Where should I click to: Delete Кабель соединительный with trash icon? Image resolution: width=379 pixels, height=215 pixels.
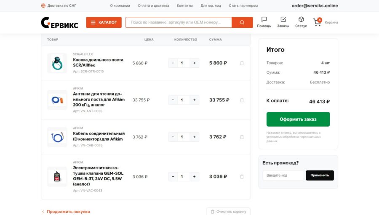(x=242, y=137)
